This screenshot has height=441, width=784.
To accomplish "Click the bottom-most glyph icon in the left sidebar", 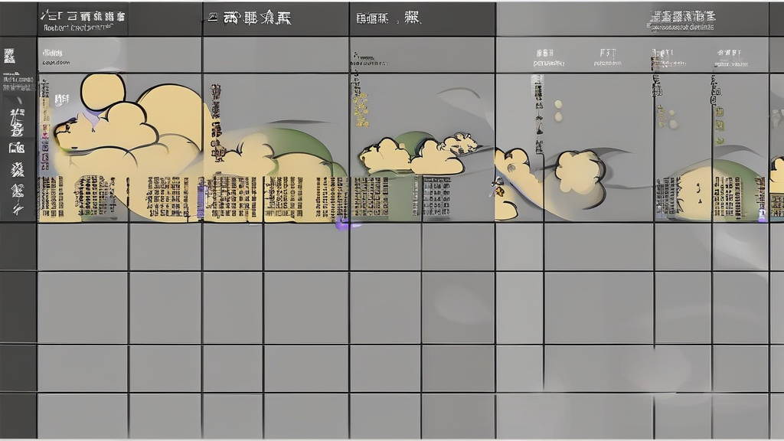I will (16, 207).
